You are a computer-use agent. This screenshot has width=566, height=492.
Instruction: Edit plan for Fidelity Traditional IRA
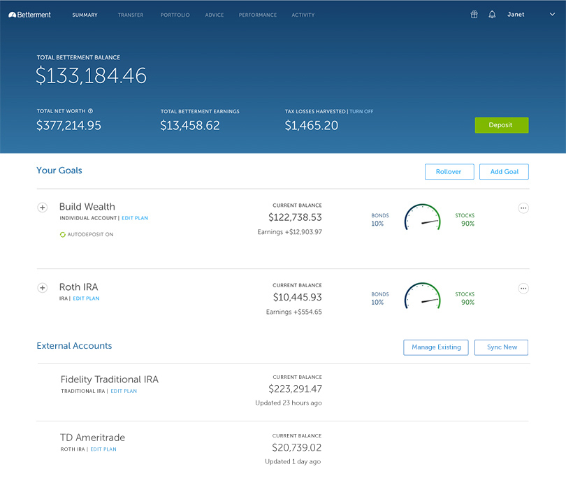coord(124,391)
